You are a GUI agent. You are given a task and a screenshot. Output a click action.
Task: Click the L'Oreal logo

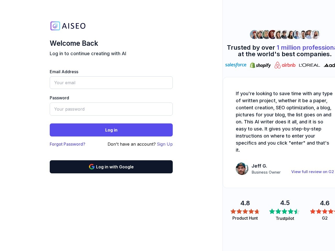tap(309, 65)
